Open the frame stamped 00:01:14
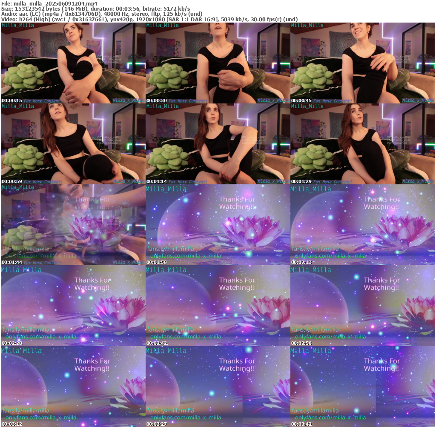This screenshot has height=427, width=436. pyautogui.click(x=218, y=144)
